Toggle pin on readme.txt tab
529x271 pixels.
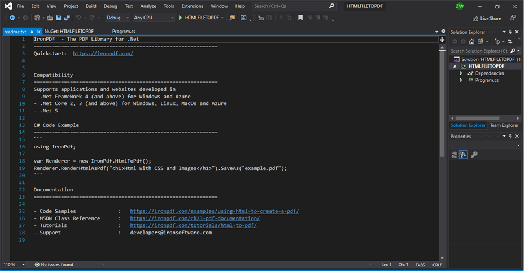32,32
